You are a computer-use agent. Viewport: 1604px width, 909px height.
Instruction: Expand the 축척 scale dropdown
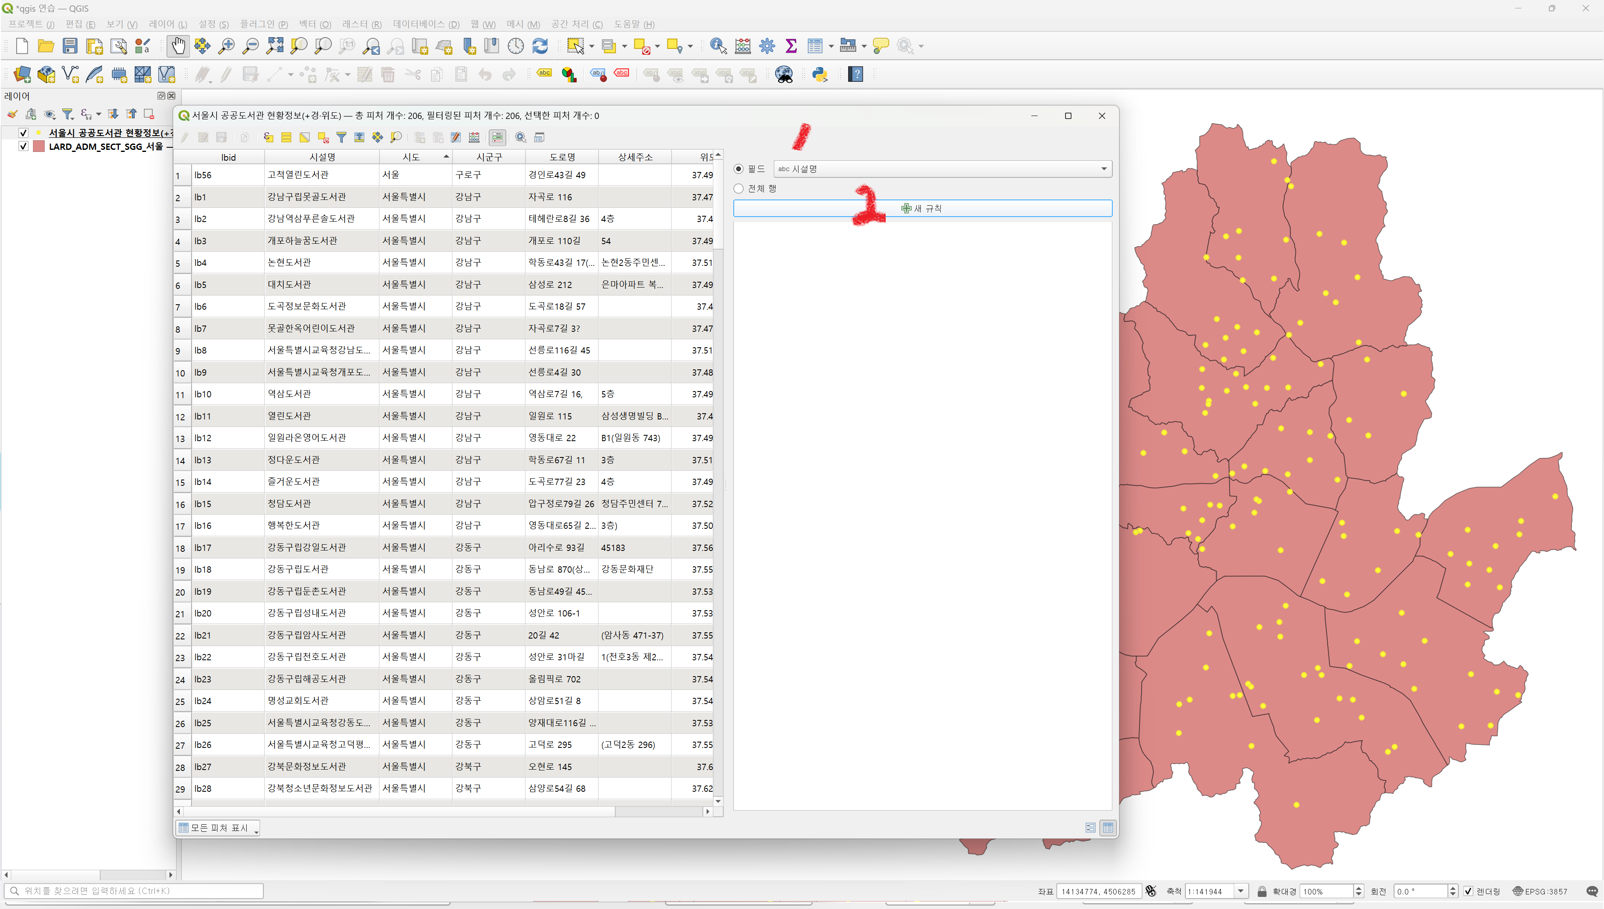point(1240,891)
